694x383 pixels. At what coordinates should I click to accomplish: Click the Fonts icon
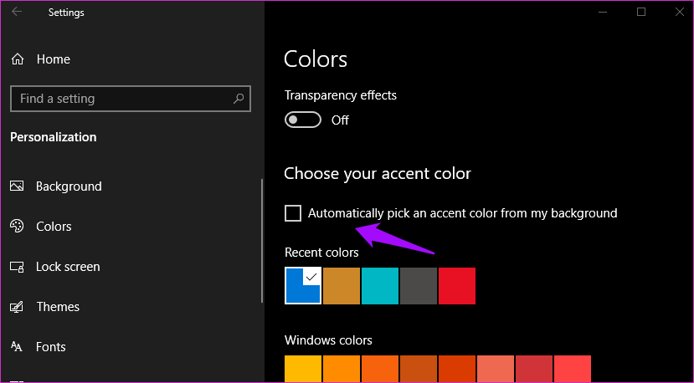pos(17,347)
